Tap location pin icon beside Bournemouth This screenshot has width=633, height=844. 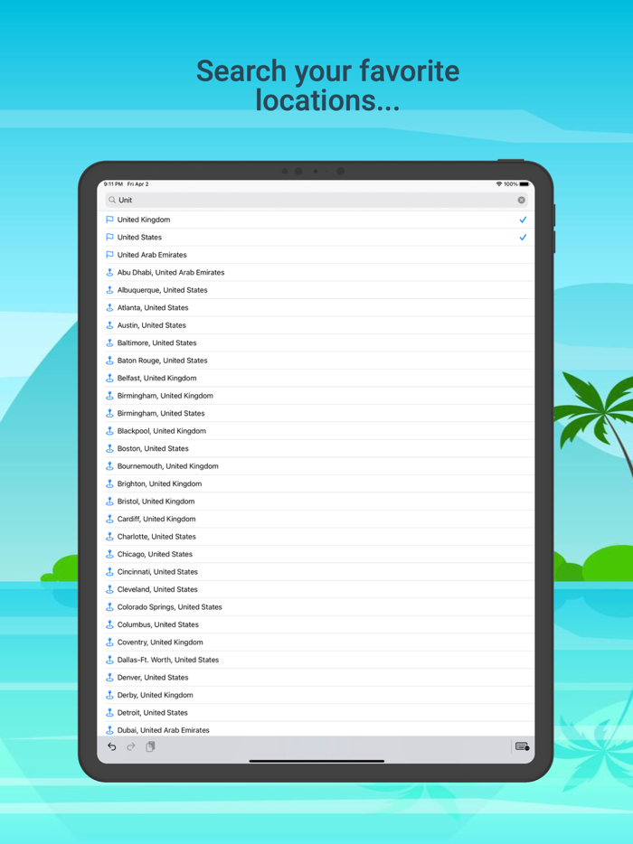[x=109, y=466]
